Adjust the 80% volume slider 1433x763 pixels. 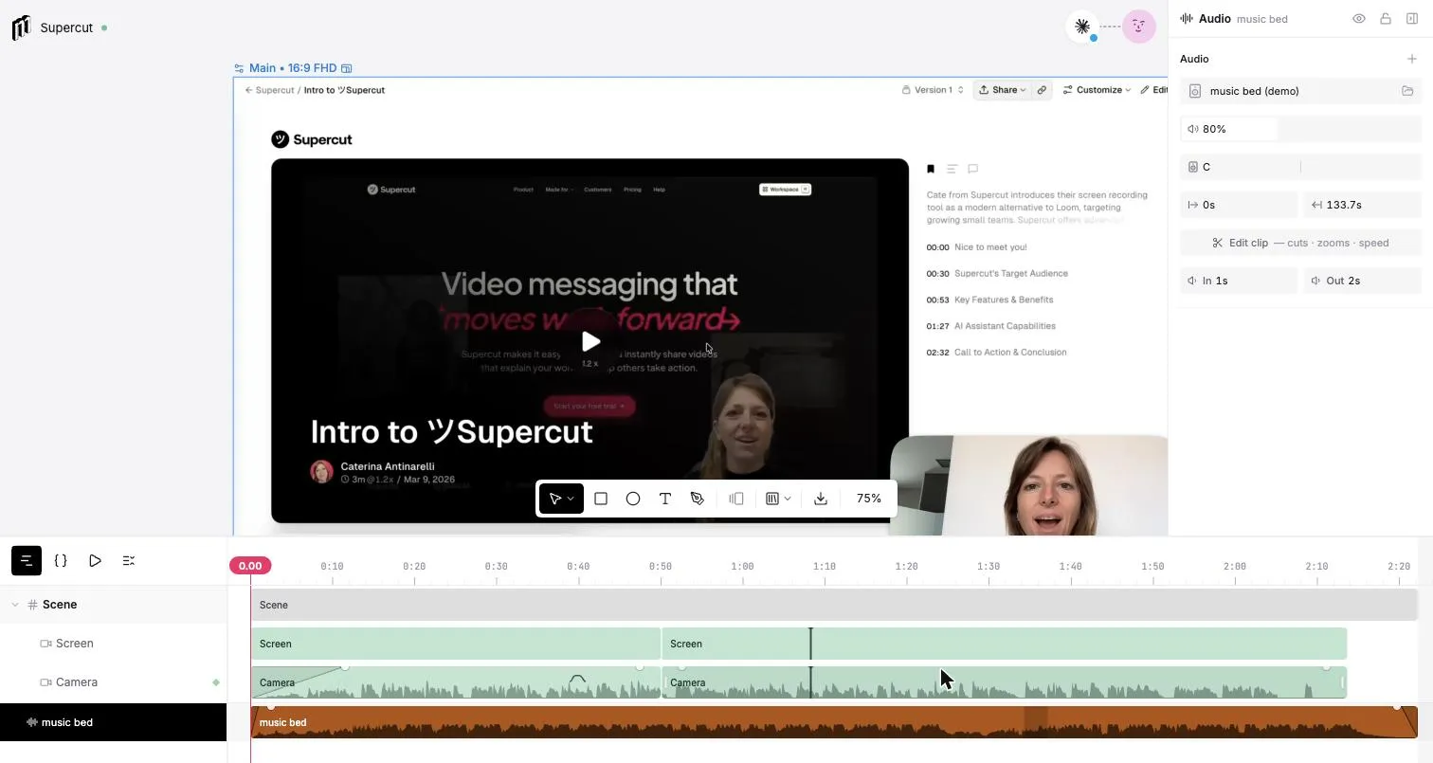[x=1300, y=129]
